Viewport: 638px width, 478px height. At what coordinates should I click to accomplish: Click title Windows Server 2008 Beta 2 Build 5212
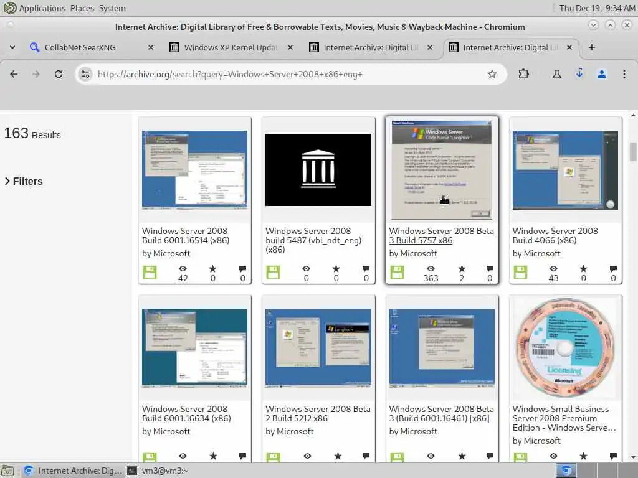[318, 414]
